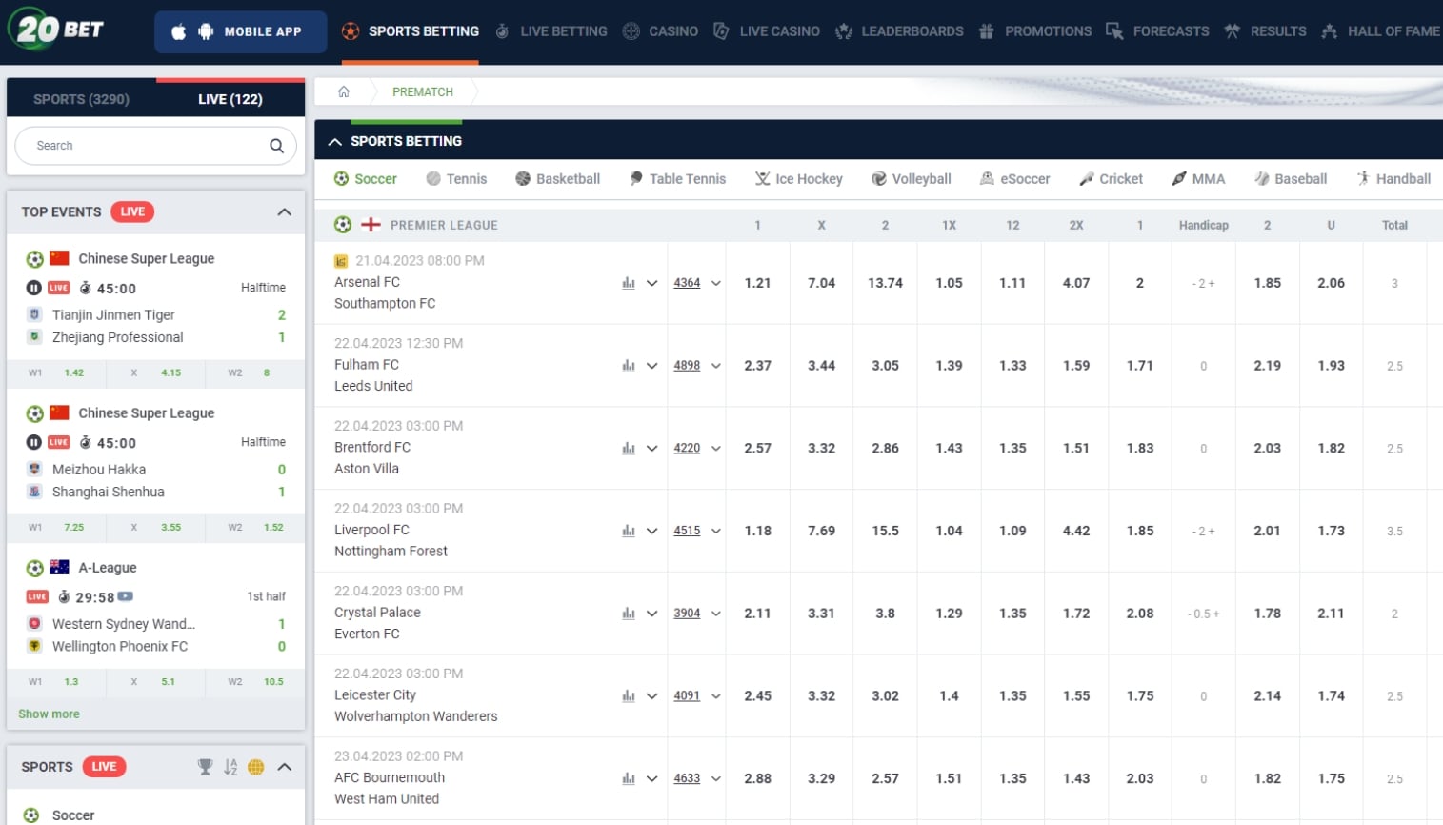Screen dimensions: 1443x825
Task: Open statistics icon for Brentford FC vs Aston Villa
Action: [629, 449]
